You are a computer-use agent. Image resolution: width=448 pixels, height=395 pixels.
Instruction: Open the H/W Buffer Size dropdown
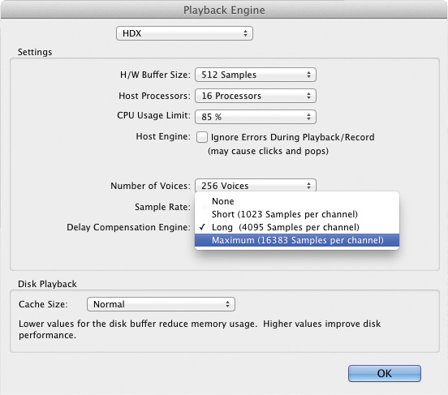click(256, 75)
